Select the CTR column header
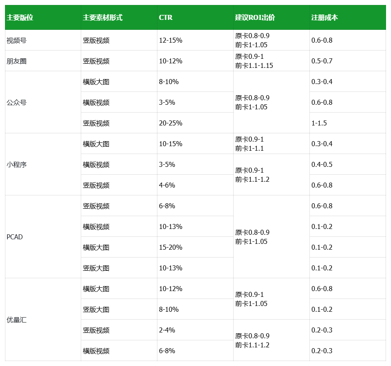The height and width of the screenshot is (366, 391). [195, 17]
